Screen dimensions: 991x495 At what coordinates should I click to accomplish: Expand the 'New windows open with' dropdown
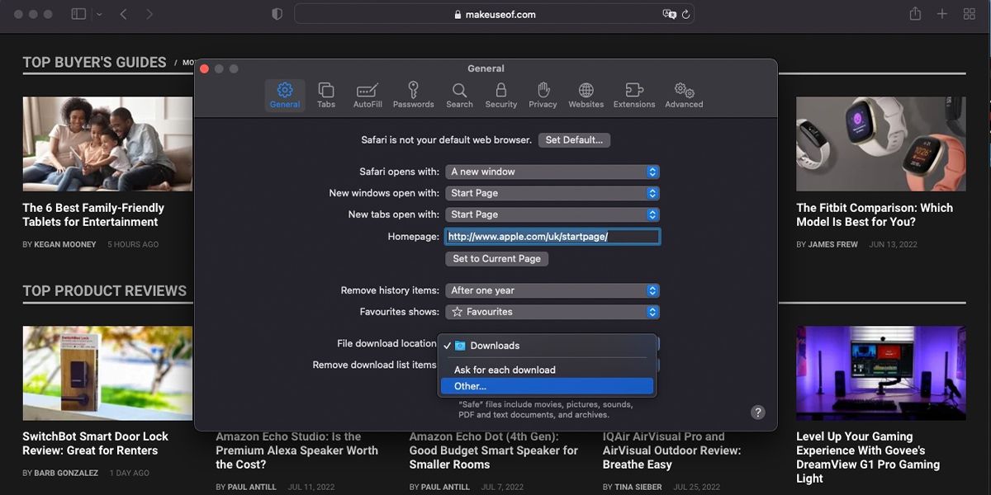coord(552,193)
